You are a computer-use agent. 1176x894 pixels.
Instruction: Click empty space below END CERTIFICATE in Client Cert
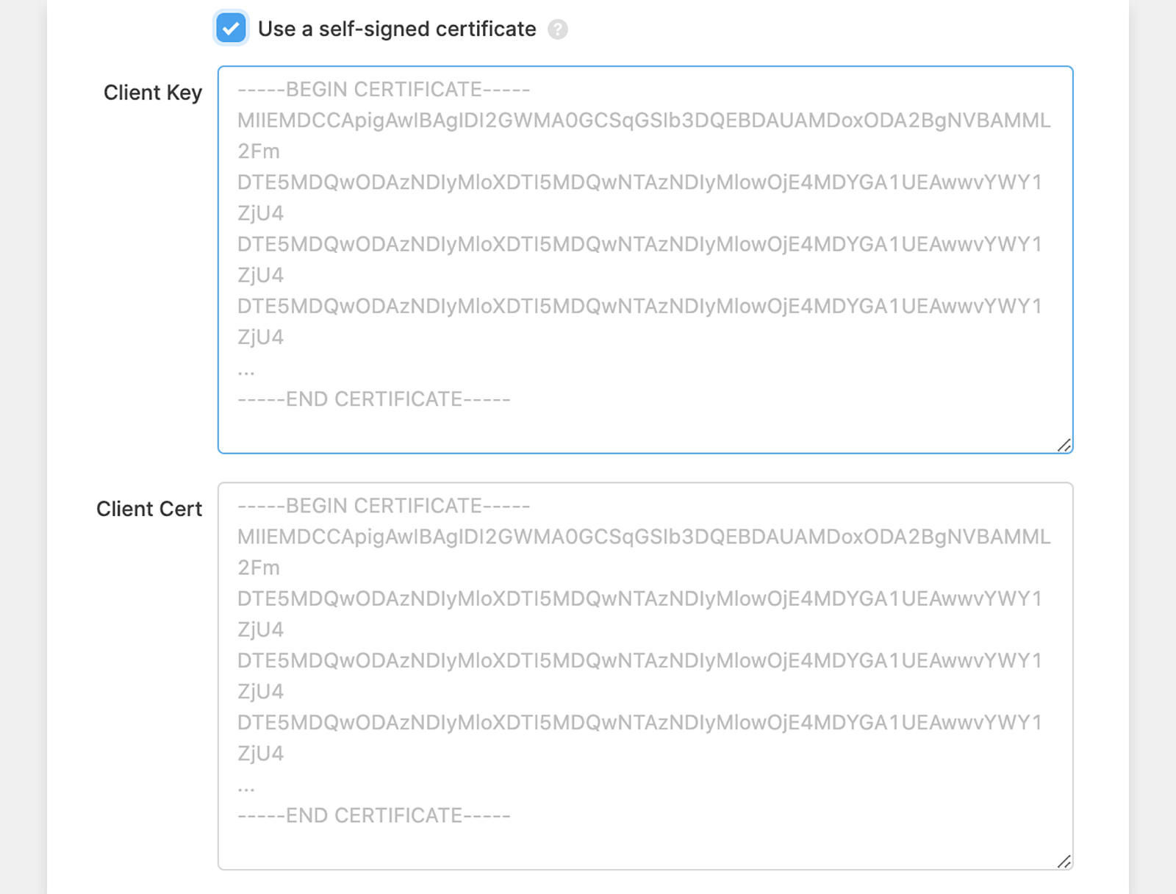point(645,847)
